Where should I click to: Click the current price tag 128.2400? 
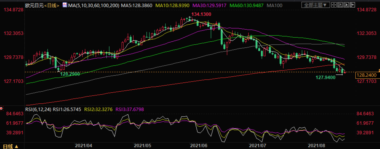pyautogui.click(x=366, y=75)
